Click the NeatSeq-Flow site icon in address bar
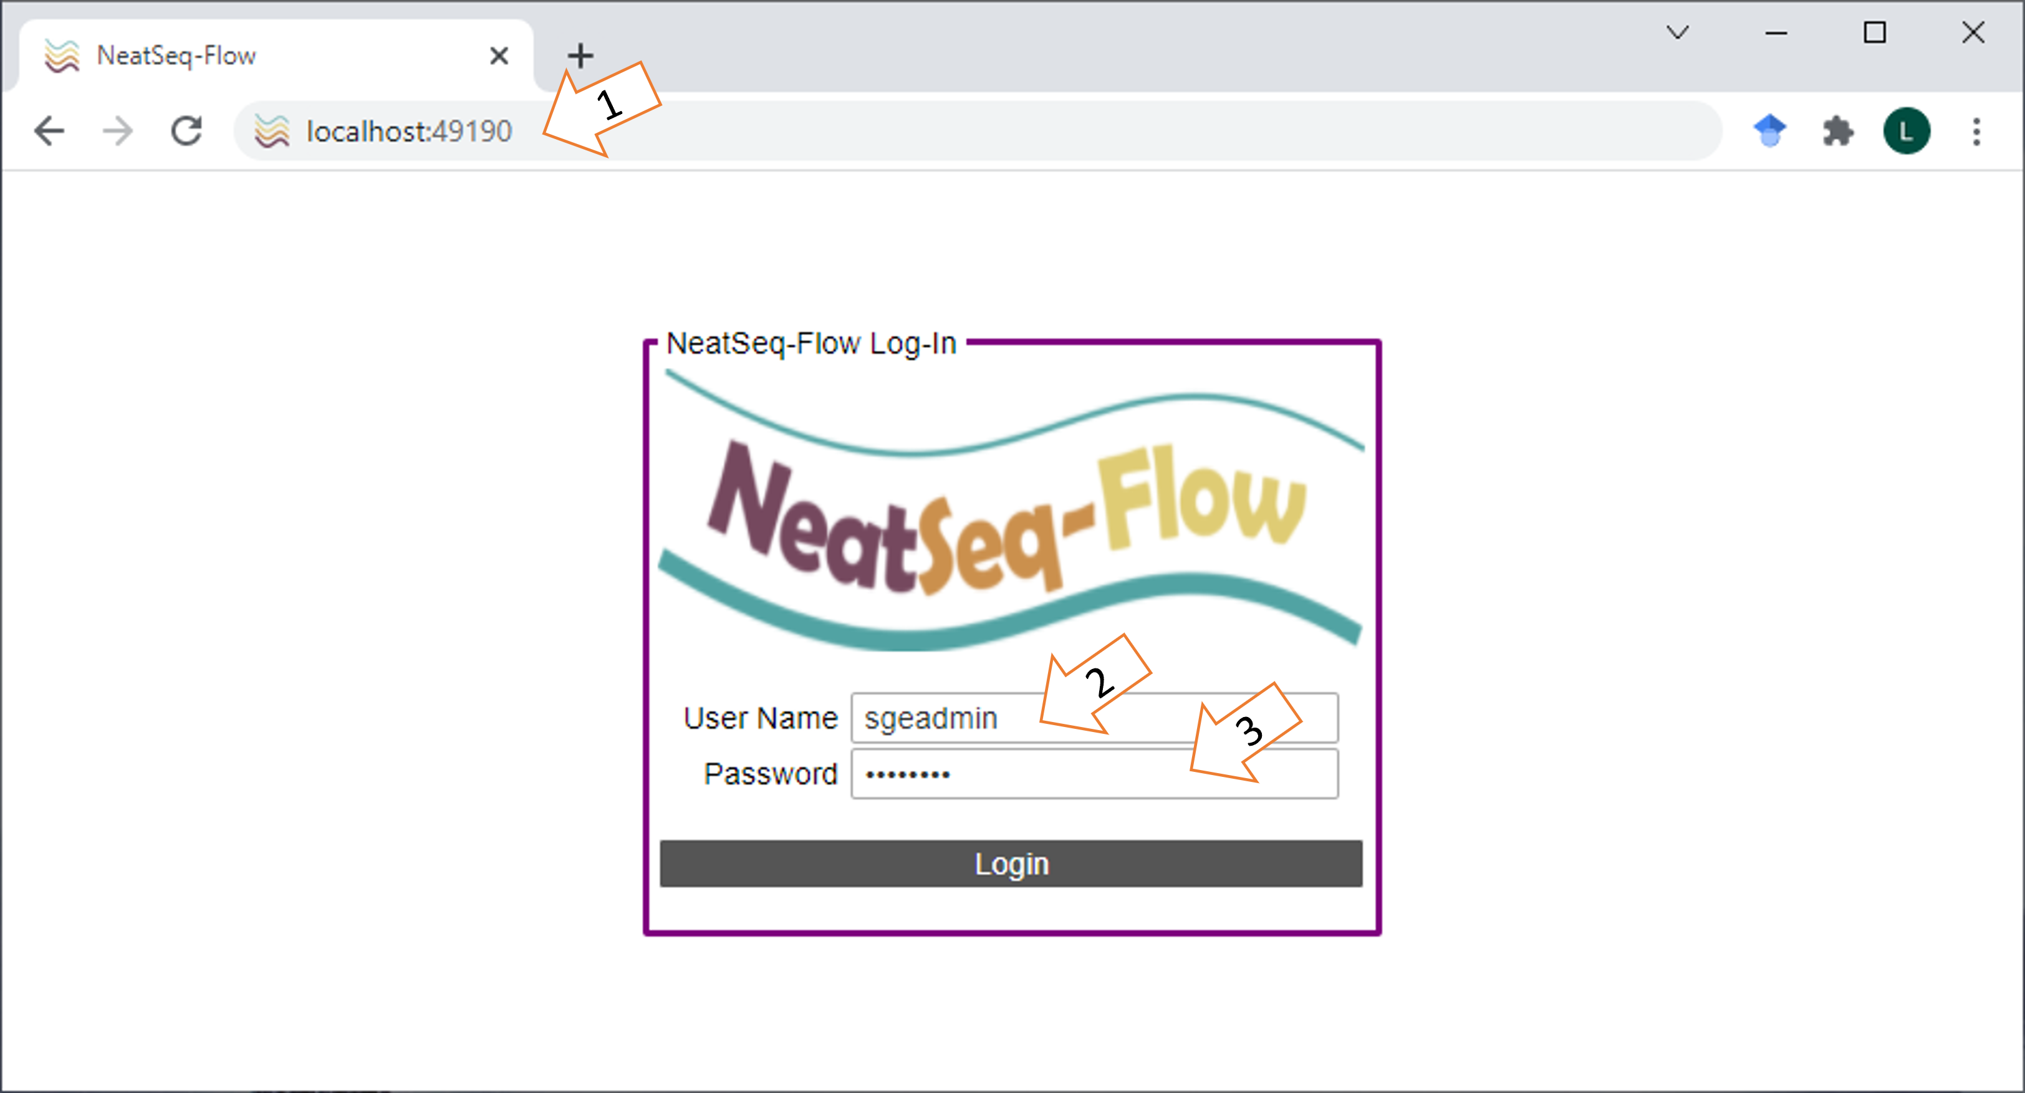 (272, 130)
